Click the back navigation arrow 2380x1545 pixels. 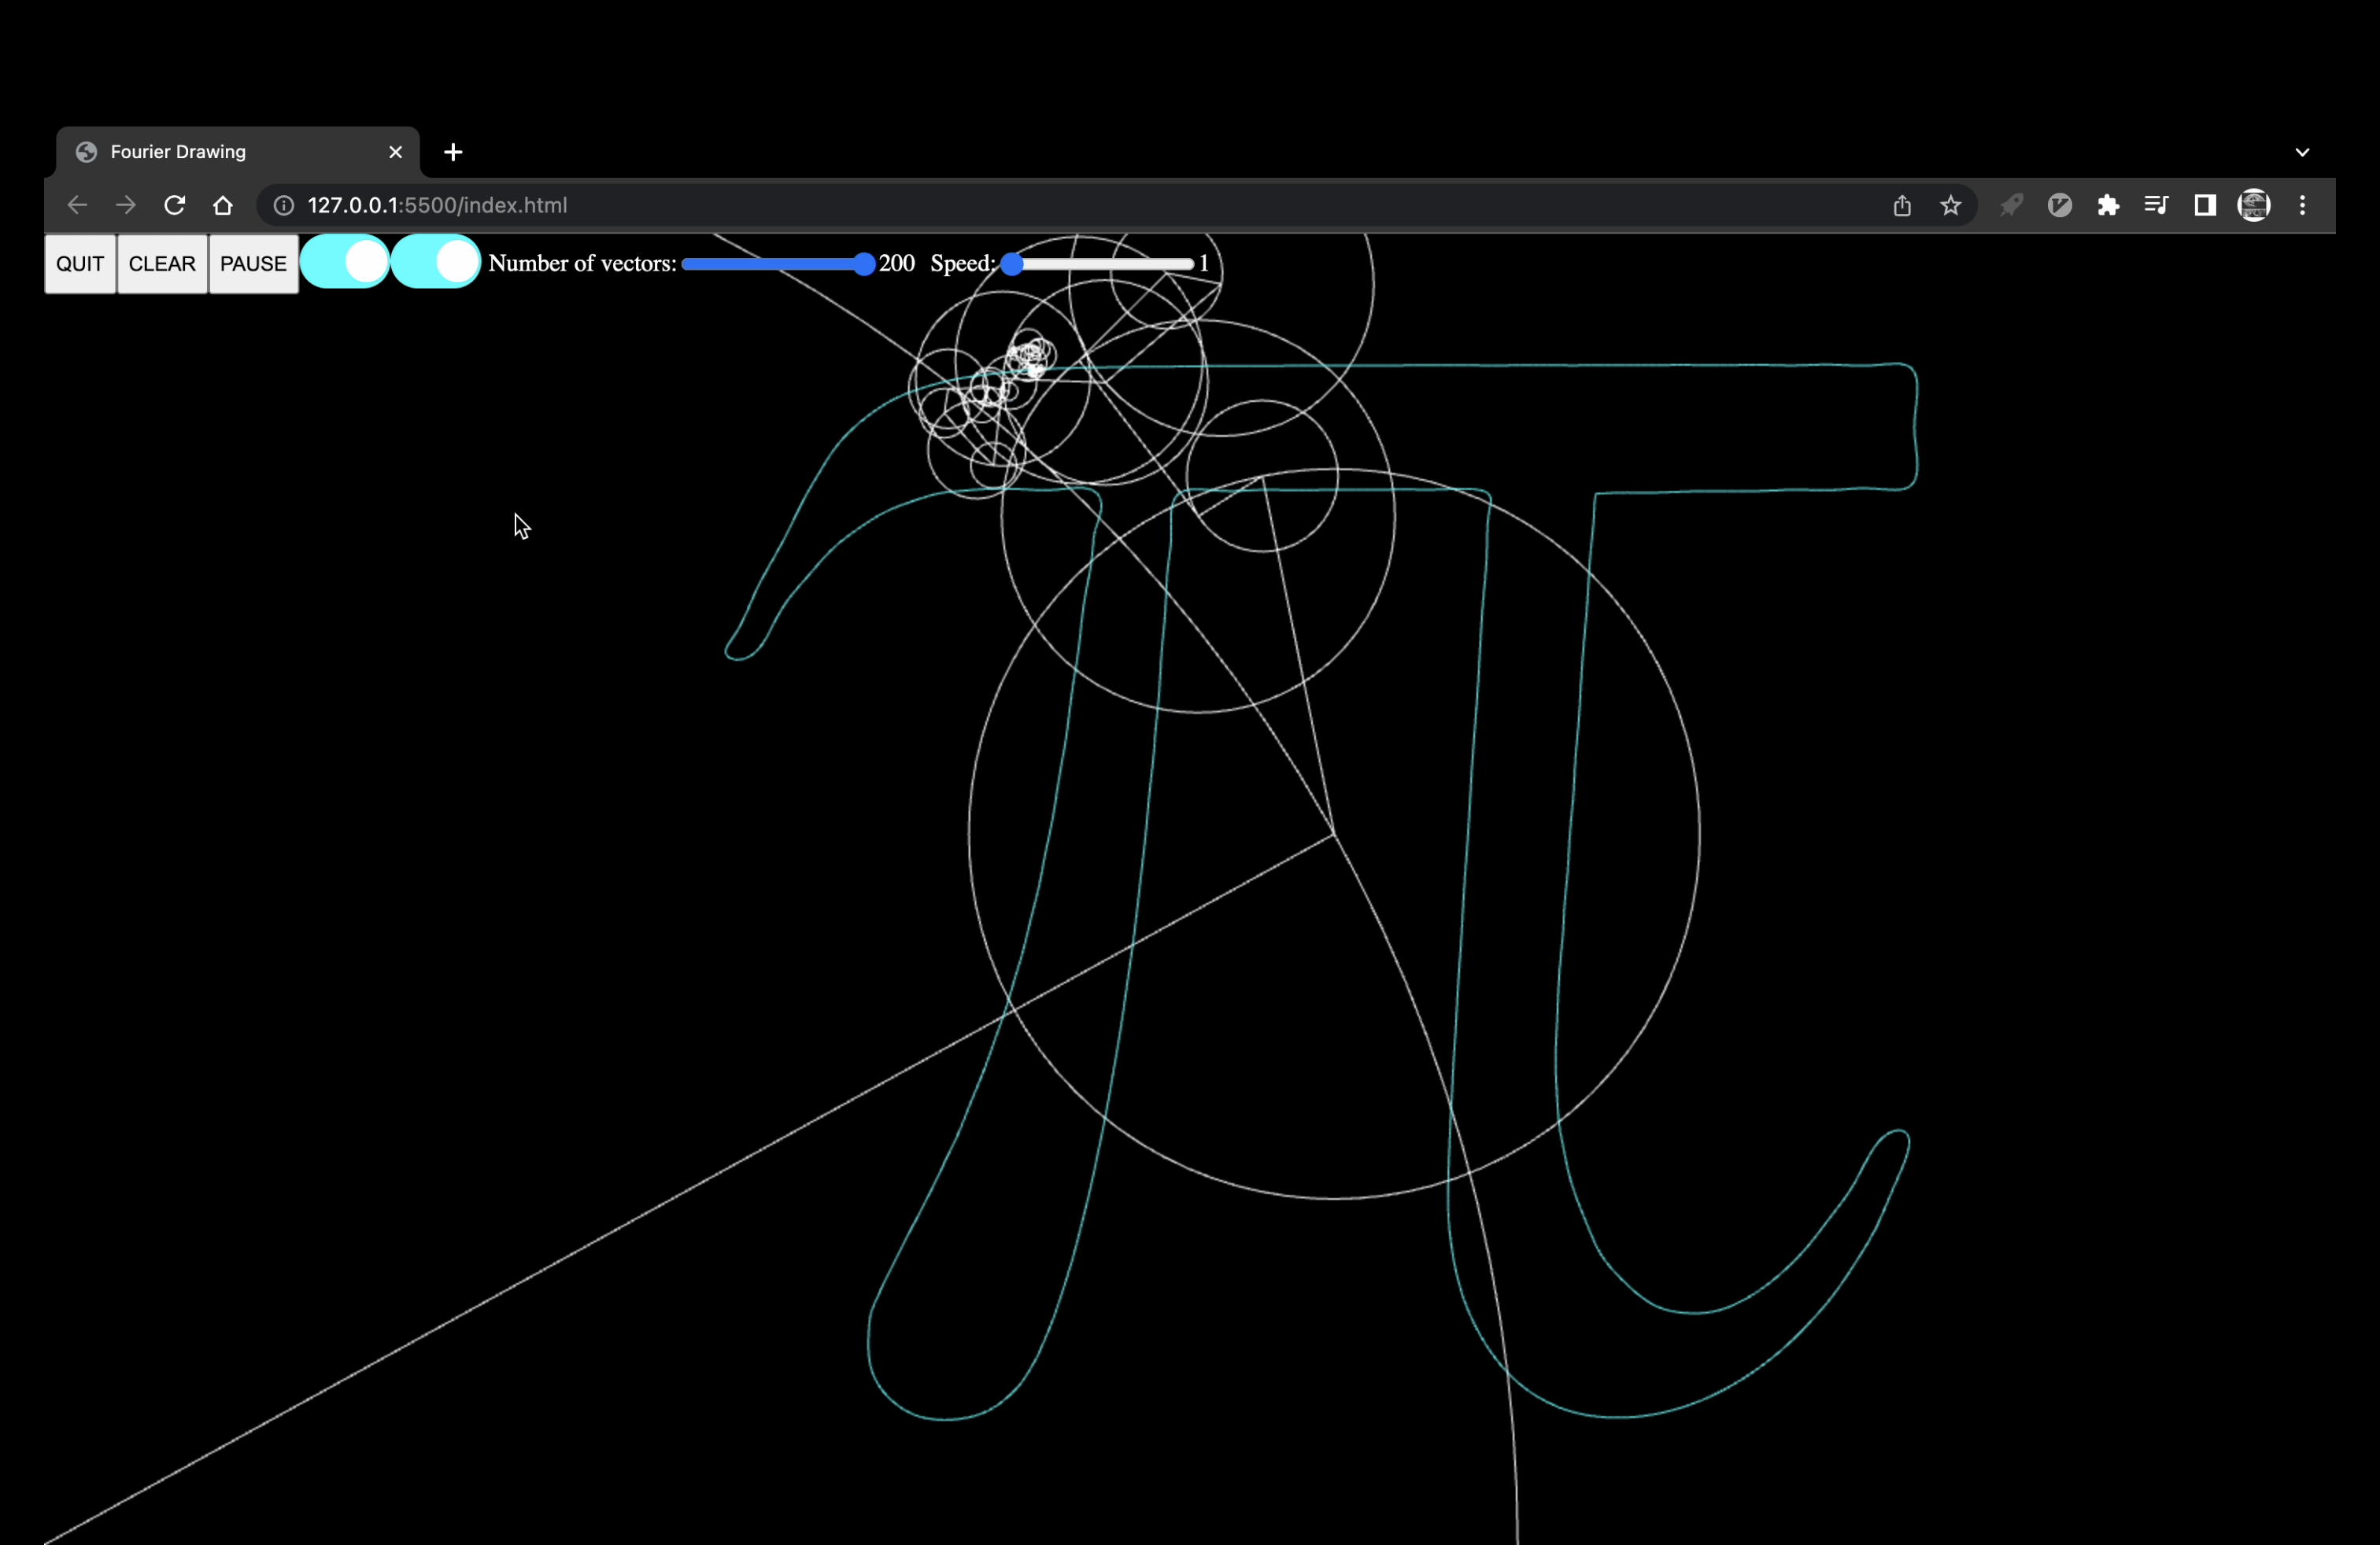[76, 205]
